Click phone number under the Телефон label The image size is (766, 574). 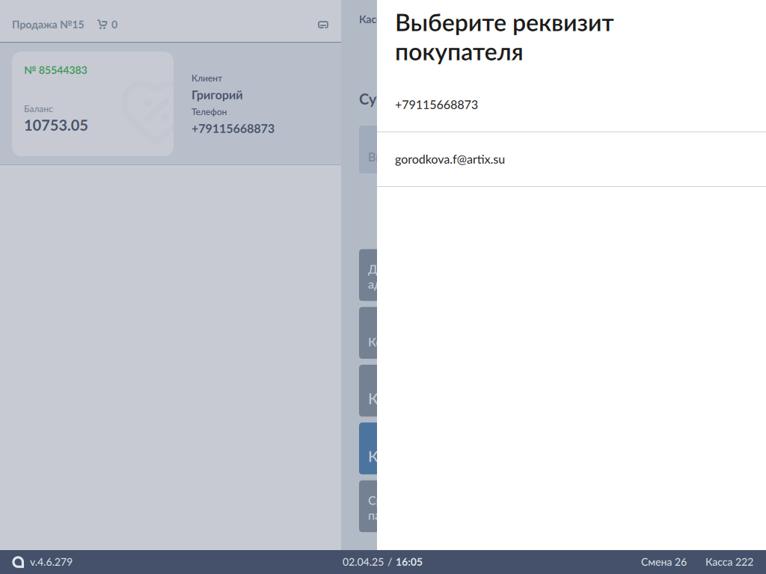coord(233,129)
